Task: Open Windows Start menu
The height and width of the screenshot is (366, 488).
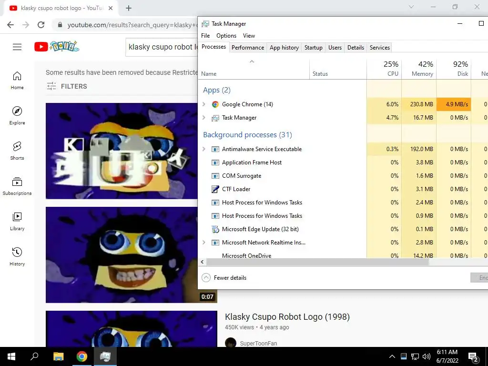Action: (x=11, y=356)
